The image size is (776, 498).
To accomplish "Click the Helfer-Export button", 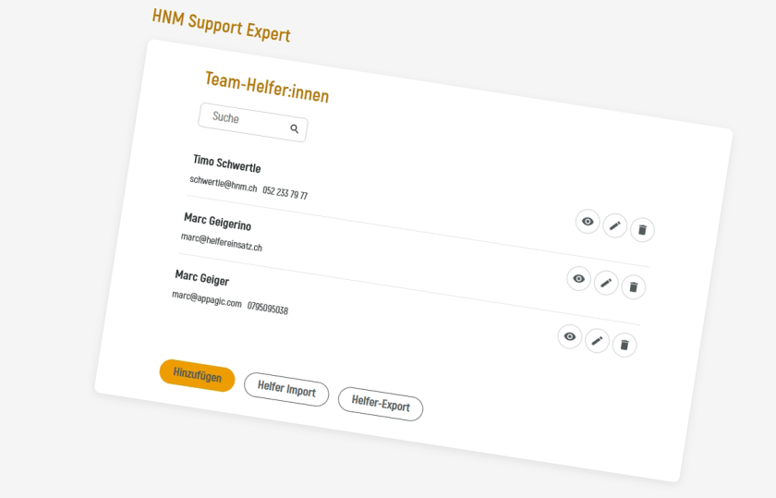I will pyautogui.click(x=381, y=404).
